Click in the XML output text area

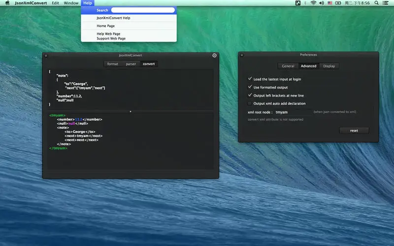[130, 141]
